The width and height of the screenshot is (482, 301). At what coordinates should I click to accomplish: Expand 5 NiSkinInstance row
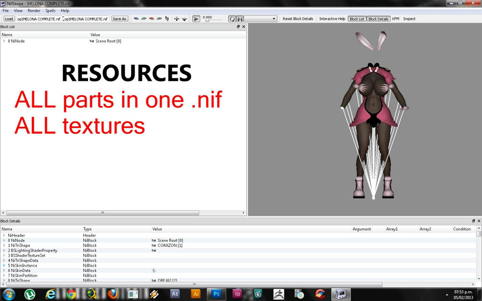(x=4, y=265)
